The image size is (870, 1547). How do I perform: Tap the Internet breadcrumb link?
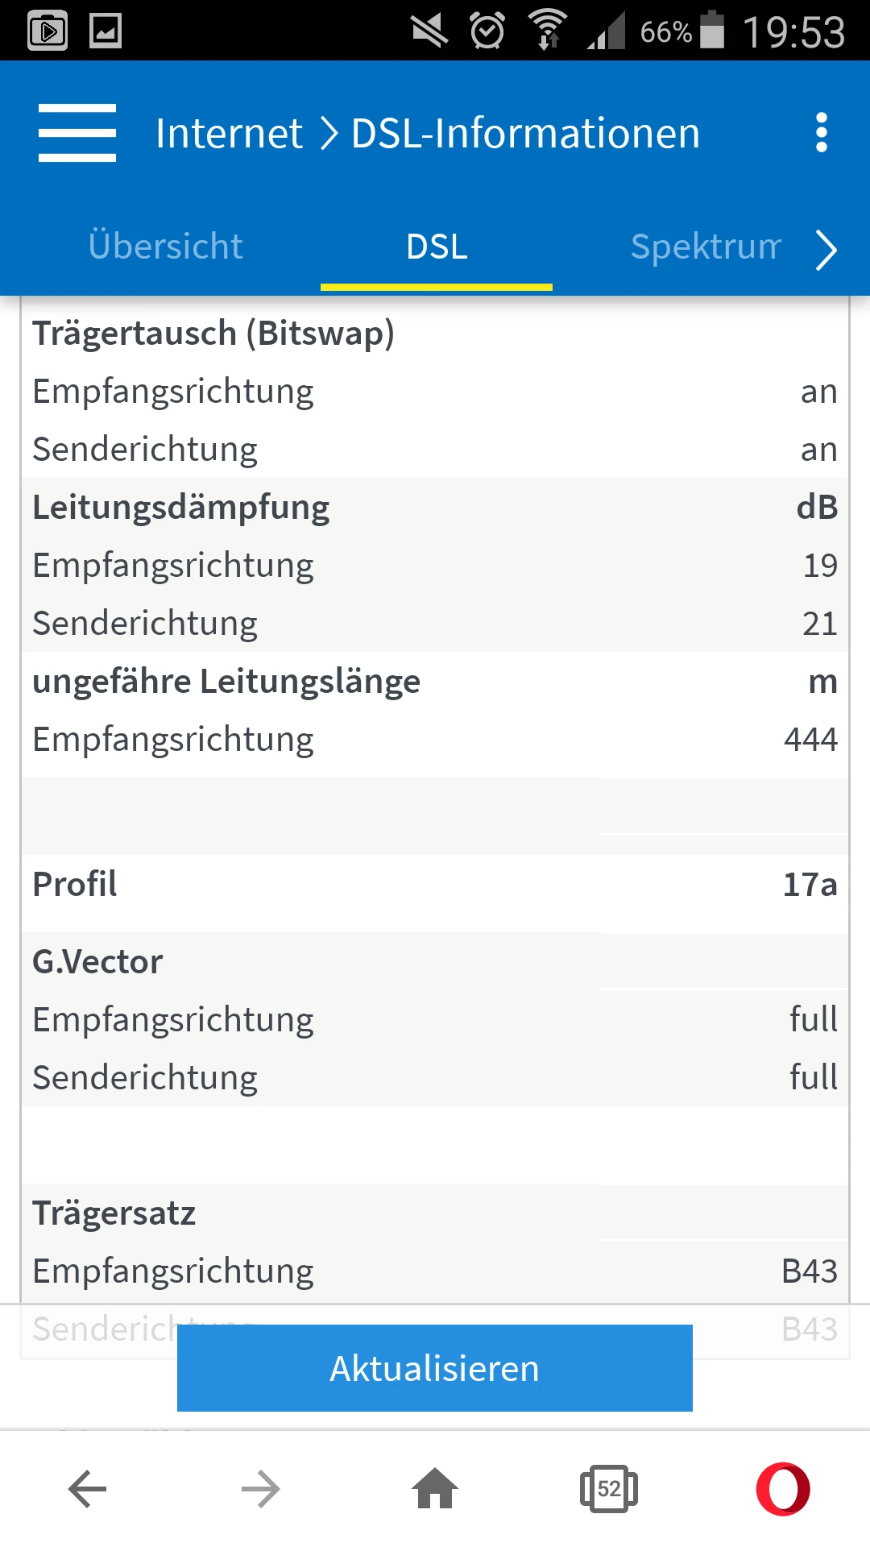[x=229, y=133]
